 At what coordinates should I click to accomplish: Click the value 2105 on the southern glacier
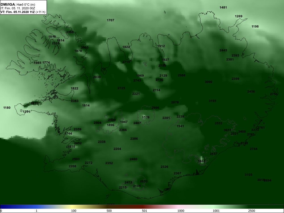tap(137, 186)
